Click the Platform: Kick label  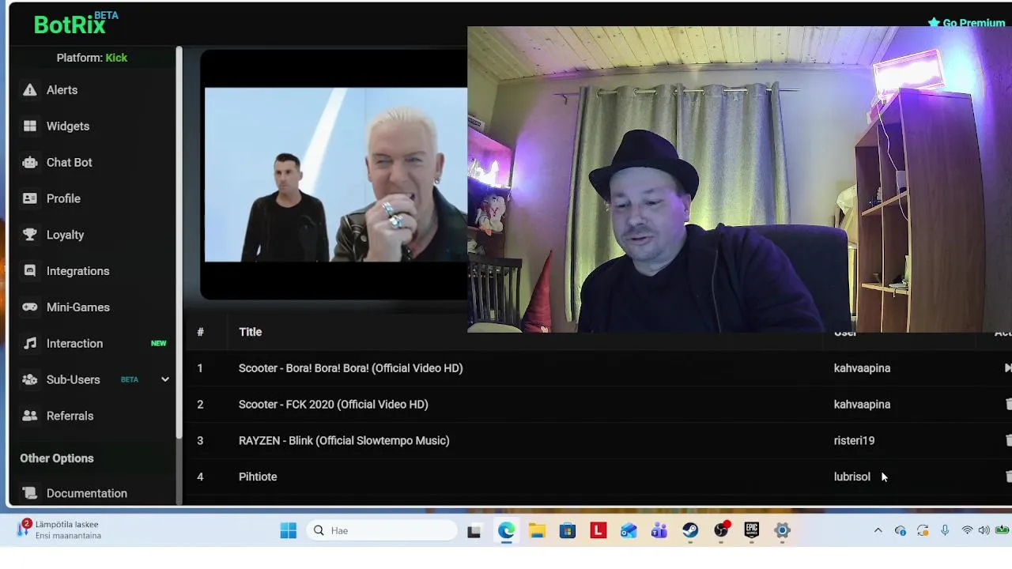click(x=92, y=58)
